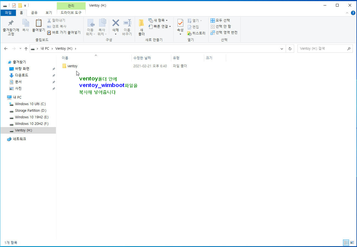
Task: Click the Forward navigation arrow
Action: 14,49
